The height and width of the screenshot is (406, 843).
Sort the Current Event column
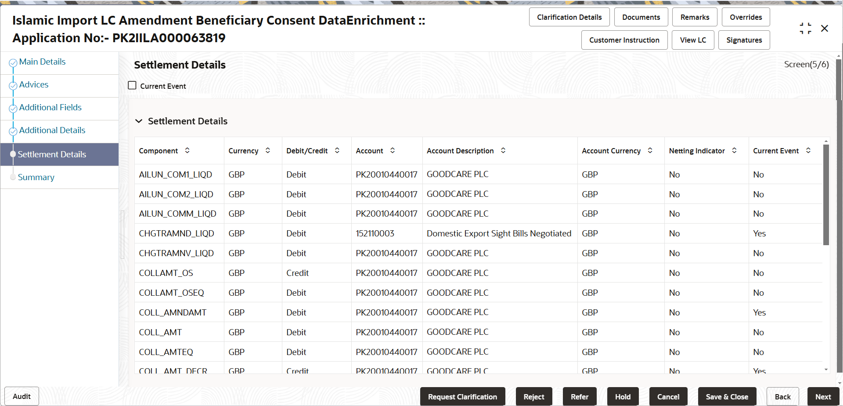808,150
